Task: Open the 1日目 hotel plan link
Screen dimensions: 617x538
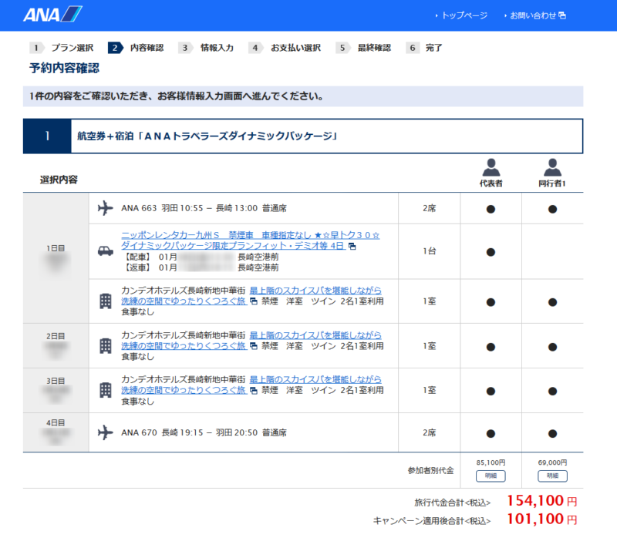Action: pyautogui.click(x=251, y=296)
